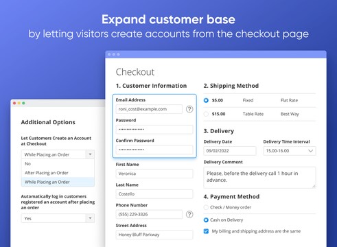Image resolution: width=337 pixels, height=247 pixels.
Task: Click the red close dot of Additional Options window
Action: pyautogui.click(x=14, y=103)
